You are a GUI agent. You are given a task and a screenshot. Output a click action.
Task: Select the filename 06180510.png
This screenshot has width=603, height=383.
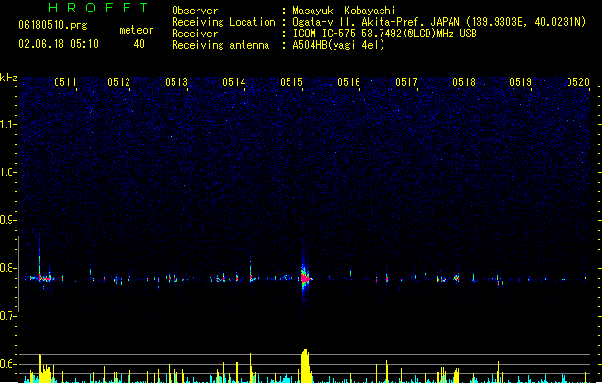(53, 25)
